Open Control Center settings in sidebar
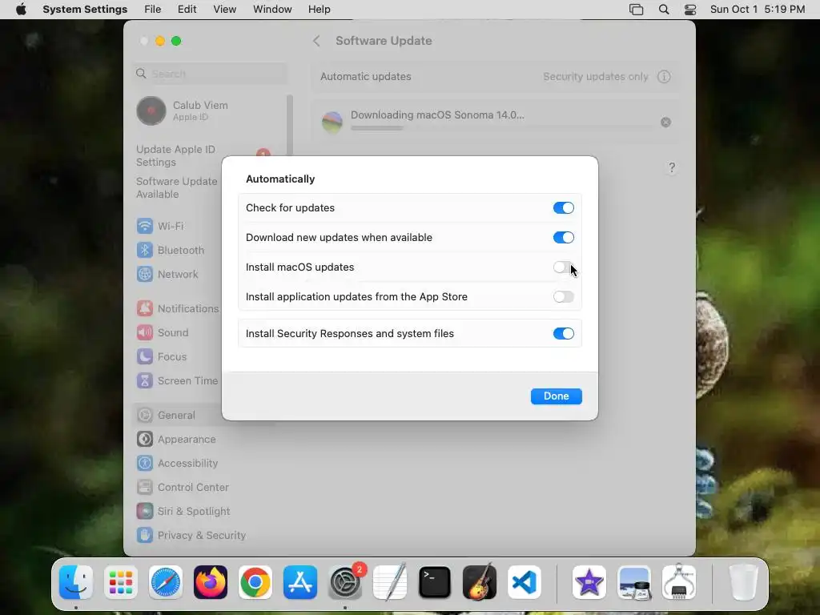Screen dimensions: 820x615 click(183, 488)
